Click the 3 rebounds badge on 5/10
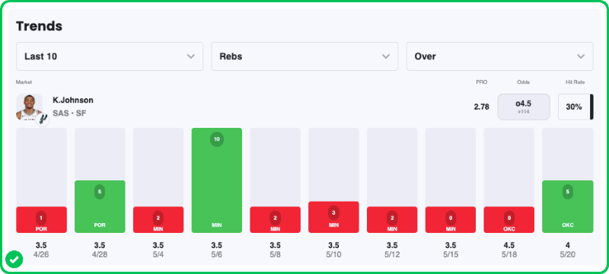609x274 pixels. coord(333,212)
